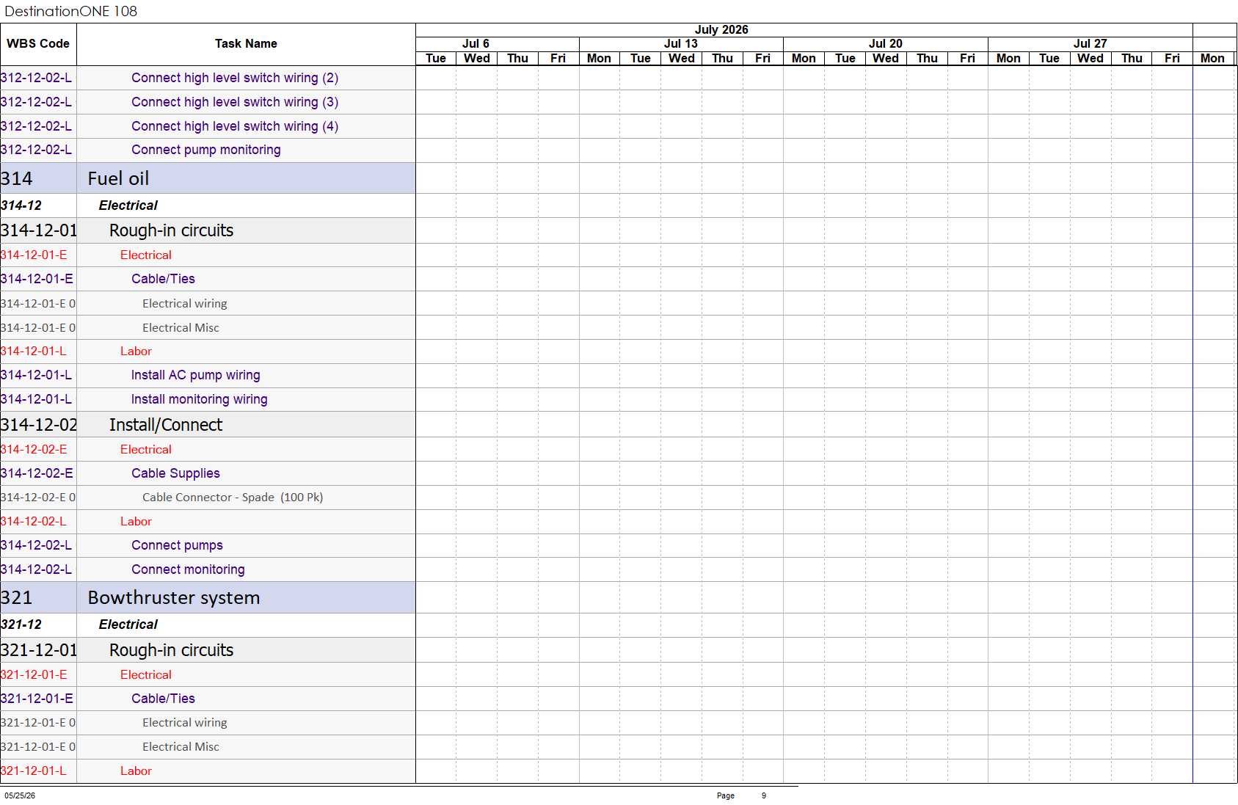
Task: Click the WBS code 321-12-01 cell
Action: point(38,650)
